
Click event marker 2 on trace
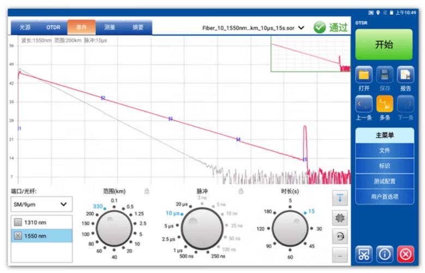tap(103, 98)
